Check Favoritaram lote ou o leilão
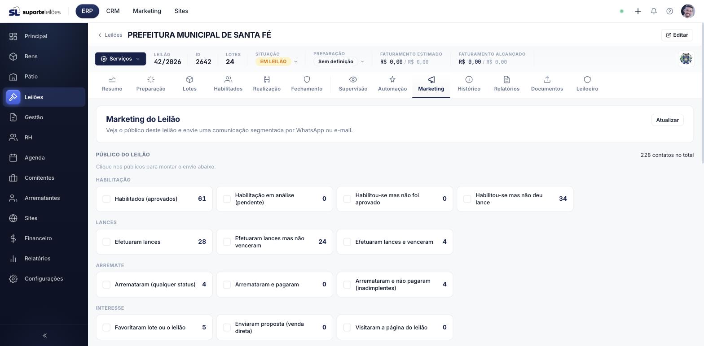The image size is (704, 346). pos(106,328)
